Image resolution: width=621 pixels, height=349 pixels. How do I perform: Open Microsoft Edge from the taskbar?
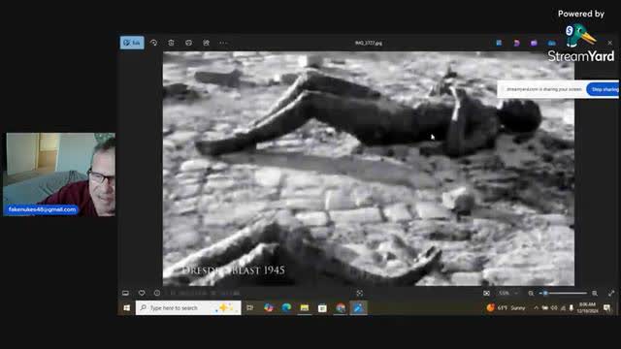click(x=286, y=308)
